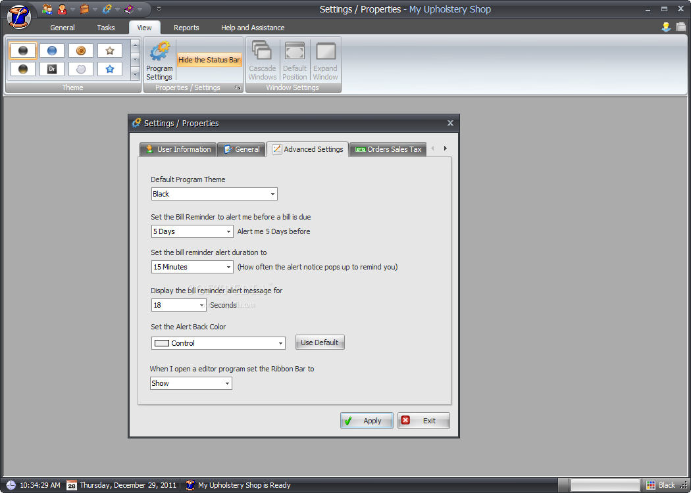The width and height of the screenshot is (691, 493).
Task: Toggle the Hide the Status Bar button
Action: [209, 60]
